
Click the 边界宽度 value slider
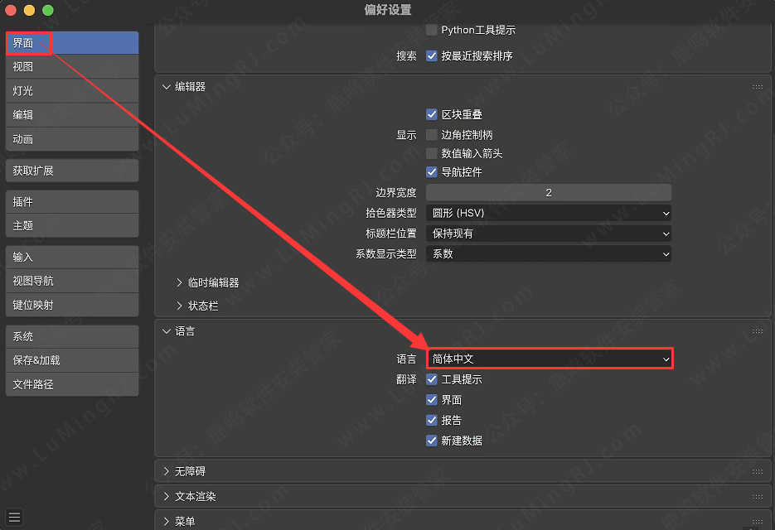(x=549, y=192)
